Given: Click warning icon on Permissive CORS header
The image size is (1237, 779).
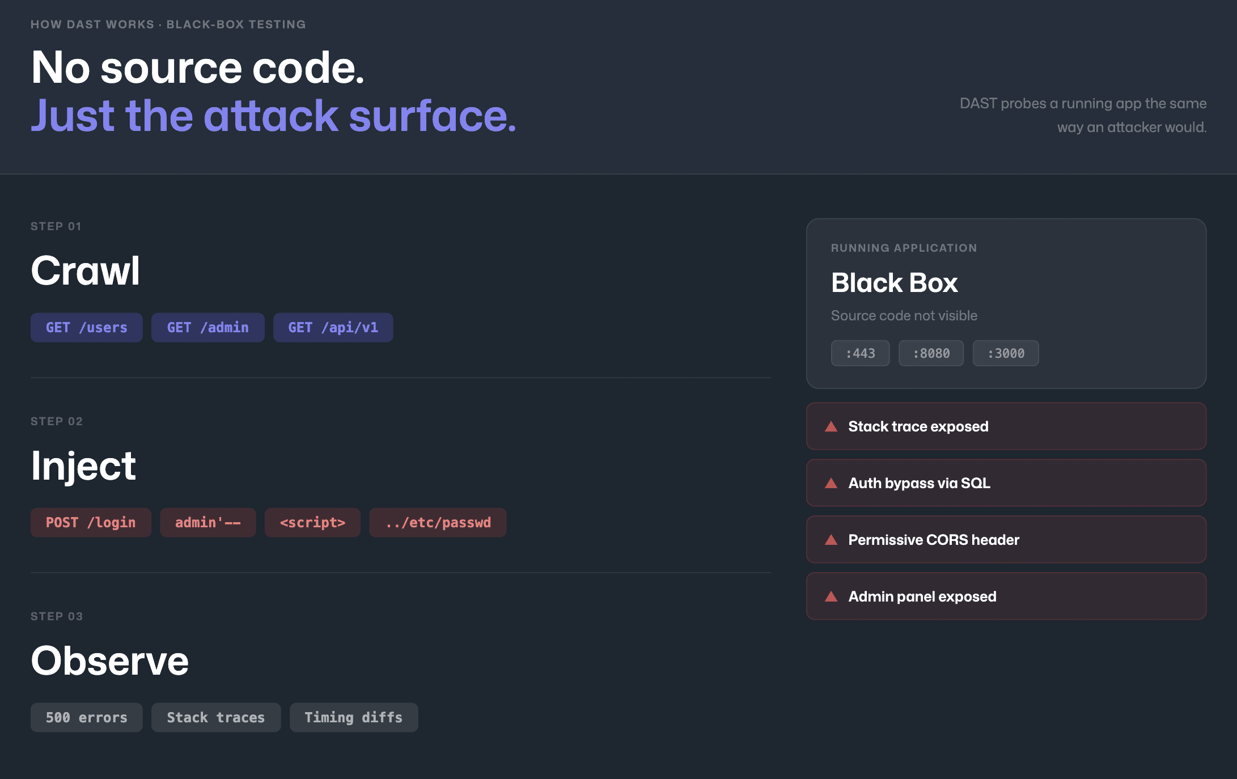Looking at the screenshot, I should (831, 540).
